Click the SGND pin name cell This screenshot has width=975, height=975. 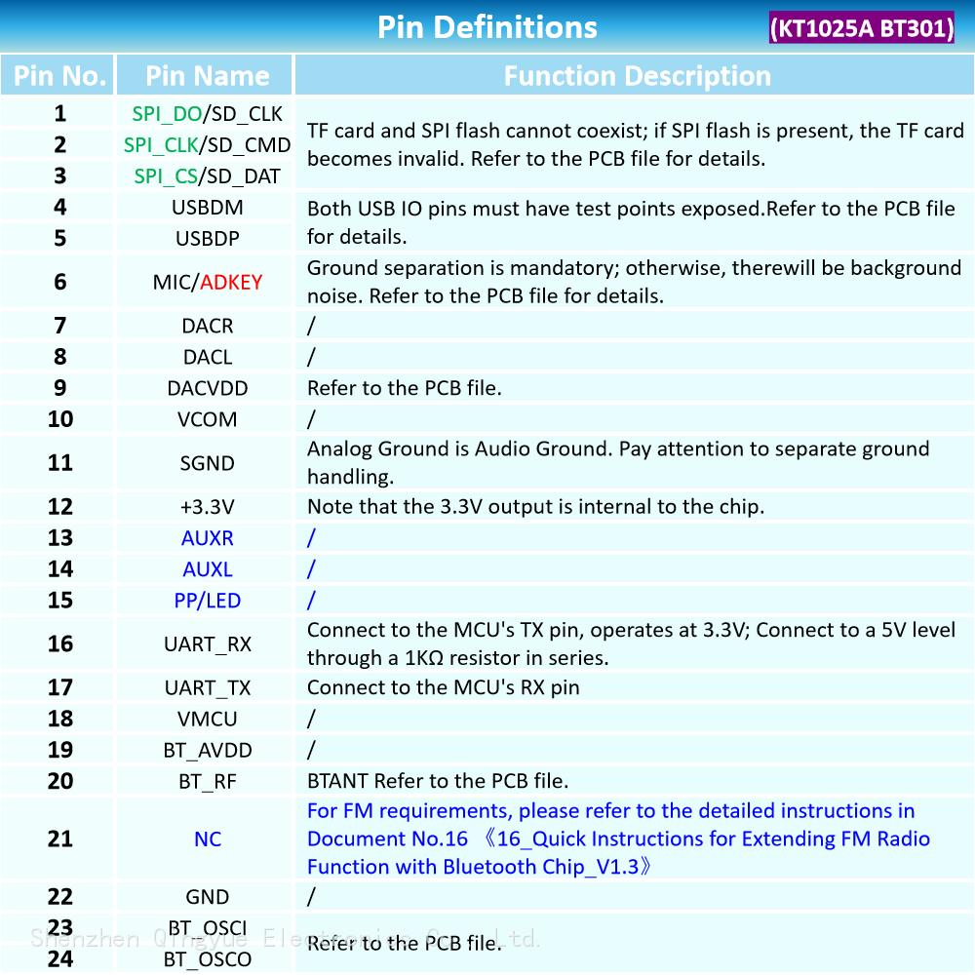tap(207, 463)
